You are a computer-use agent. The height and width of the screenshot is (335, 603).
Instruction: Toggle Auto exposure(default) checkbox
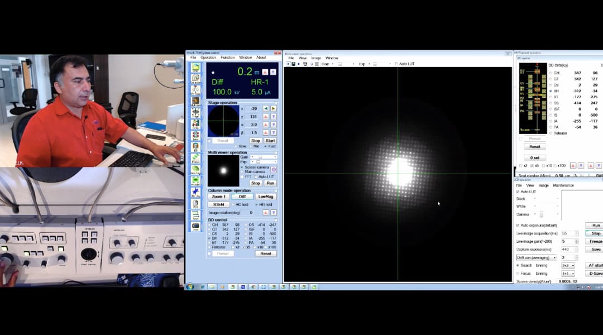(518, 226)
